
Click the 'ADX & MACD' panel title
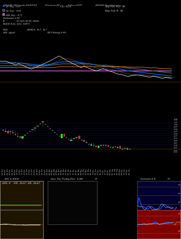pyautogui.click(x=12, y=179)
